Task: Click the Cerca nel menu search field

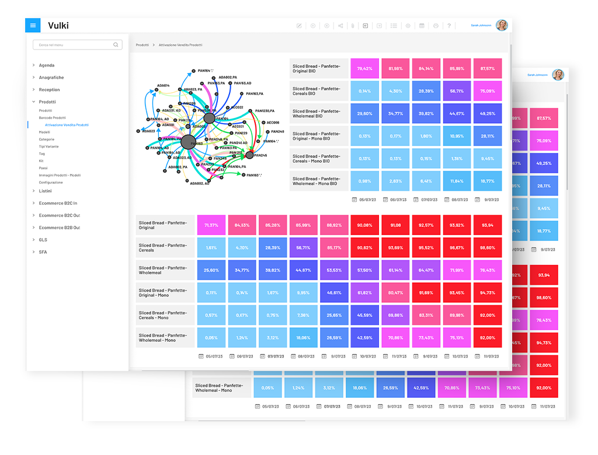Action: (x=73, y=44)
